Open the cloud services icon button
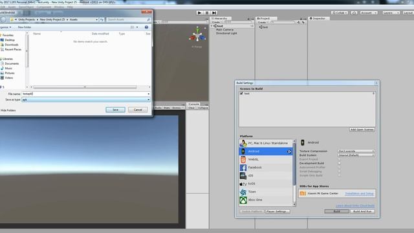Screen dimensions: 414x233 354,13
